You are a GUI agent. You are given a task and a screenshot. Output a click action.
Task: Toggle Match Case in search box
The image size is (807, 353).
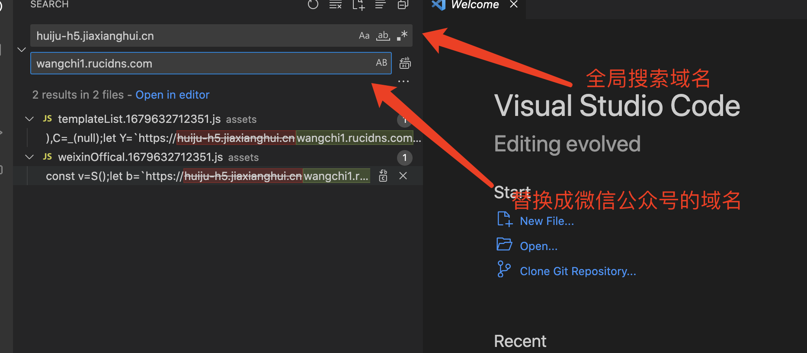[x=364, y=35]
